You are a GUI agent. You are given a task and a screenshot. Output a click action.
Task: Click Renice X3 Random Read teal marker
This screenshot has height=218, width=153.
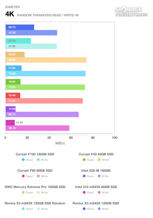click(23, 209)
